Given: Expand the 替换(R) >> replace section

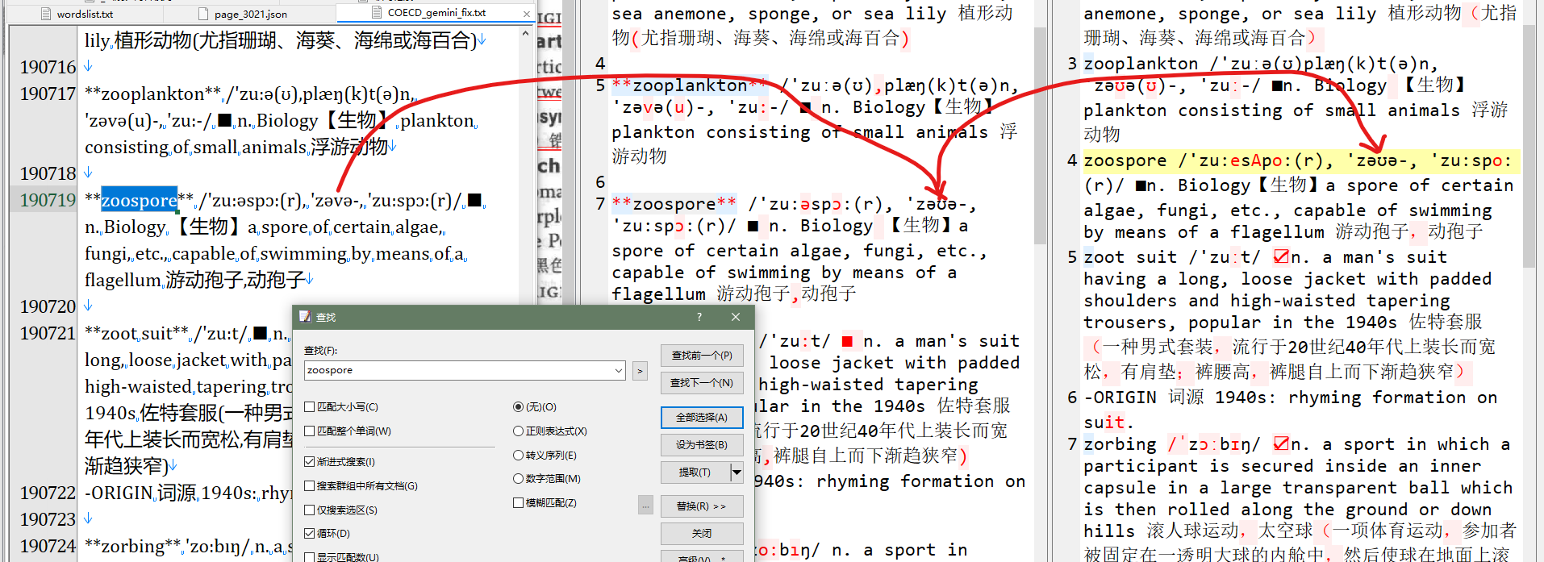Looking at the screenshot, I should click(701, 506).
